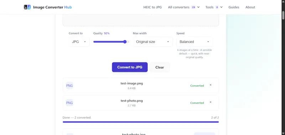Click the 29 badge next to All converters
This screenshot has width=285, height=135.
click(193, 7)
